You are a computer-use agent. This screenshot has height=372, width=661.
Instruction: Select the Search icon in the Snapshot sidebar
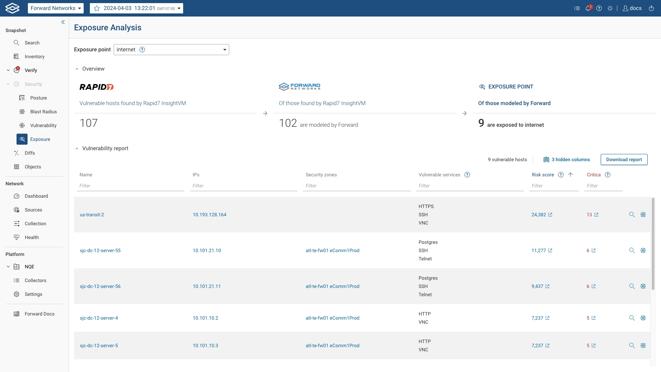coord(17,43)
